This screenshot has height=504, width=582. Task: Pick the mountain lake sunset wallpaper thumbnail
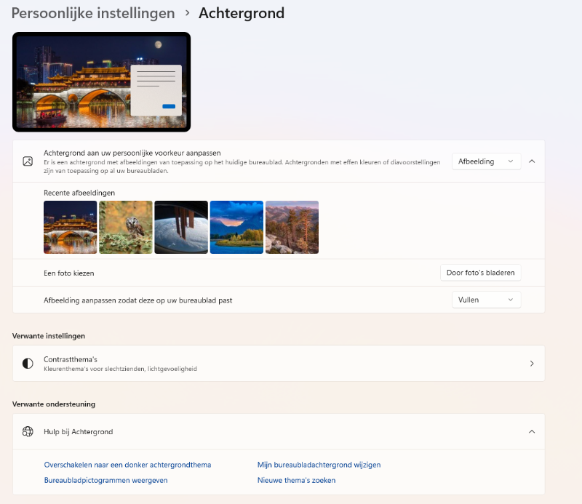[x=236, y=227]
